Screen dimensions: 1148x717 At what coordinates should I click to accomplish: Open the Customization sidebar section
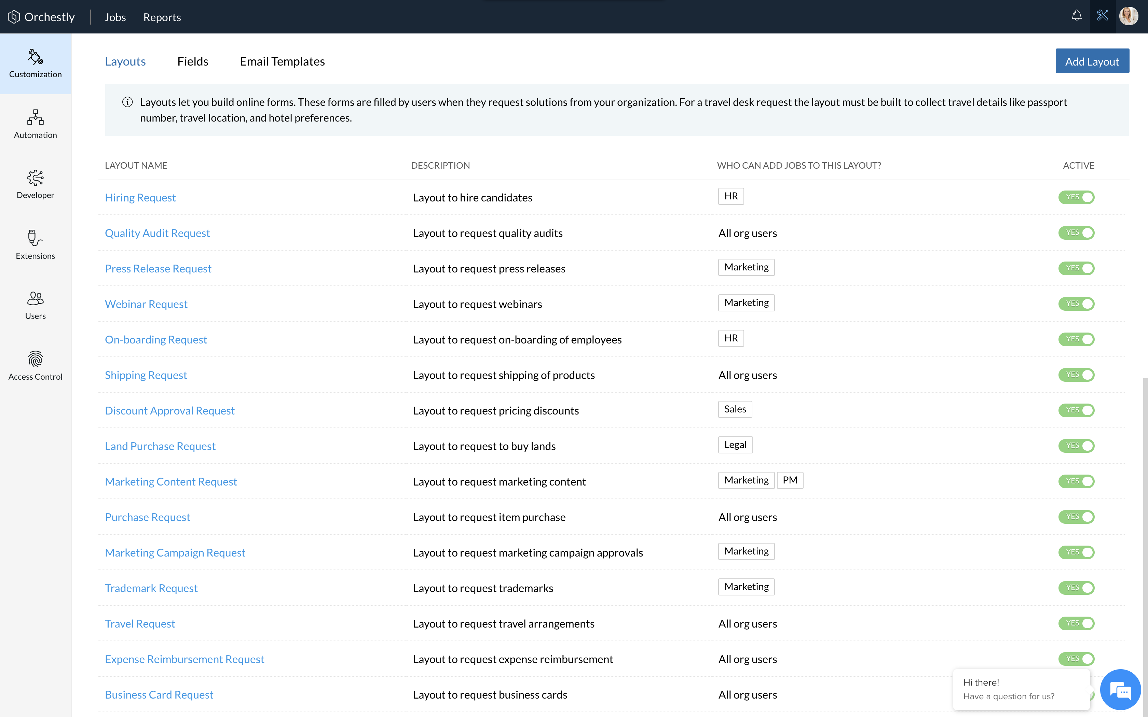point(35,64)
